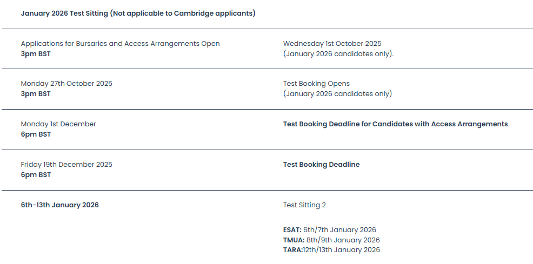
Task: Click '6pm BST' under Monday 1st December
Action: pos(36,134)
